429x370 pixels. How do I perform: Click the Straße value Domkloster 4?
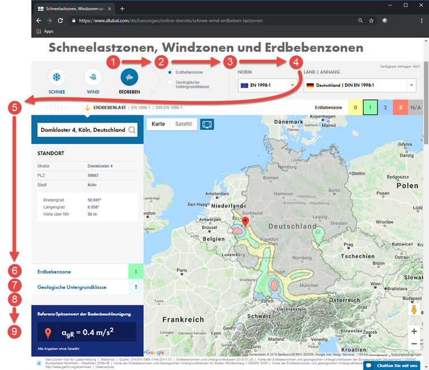point(100,166)
